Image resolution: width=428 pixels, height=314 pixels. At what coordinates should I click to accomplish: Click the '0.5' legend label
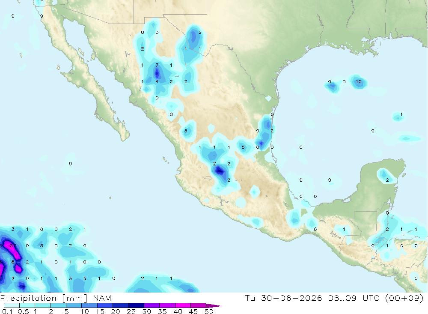tap(23, 311)
